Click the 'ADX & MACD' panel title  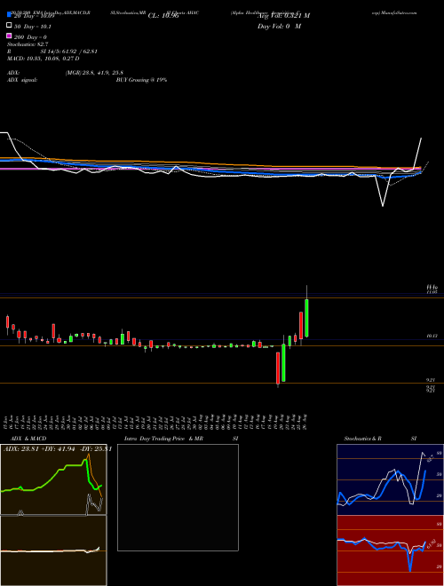tap(28, 439)
